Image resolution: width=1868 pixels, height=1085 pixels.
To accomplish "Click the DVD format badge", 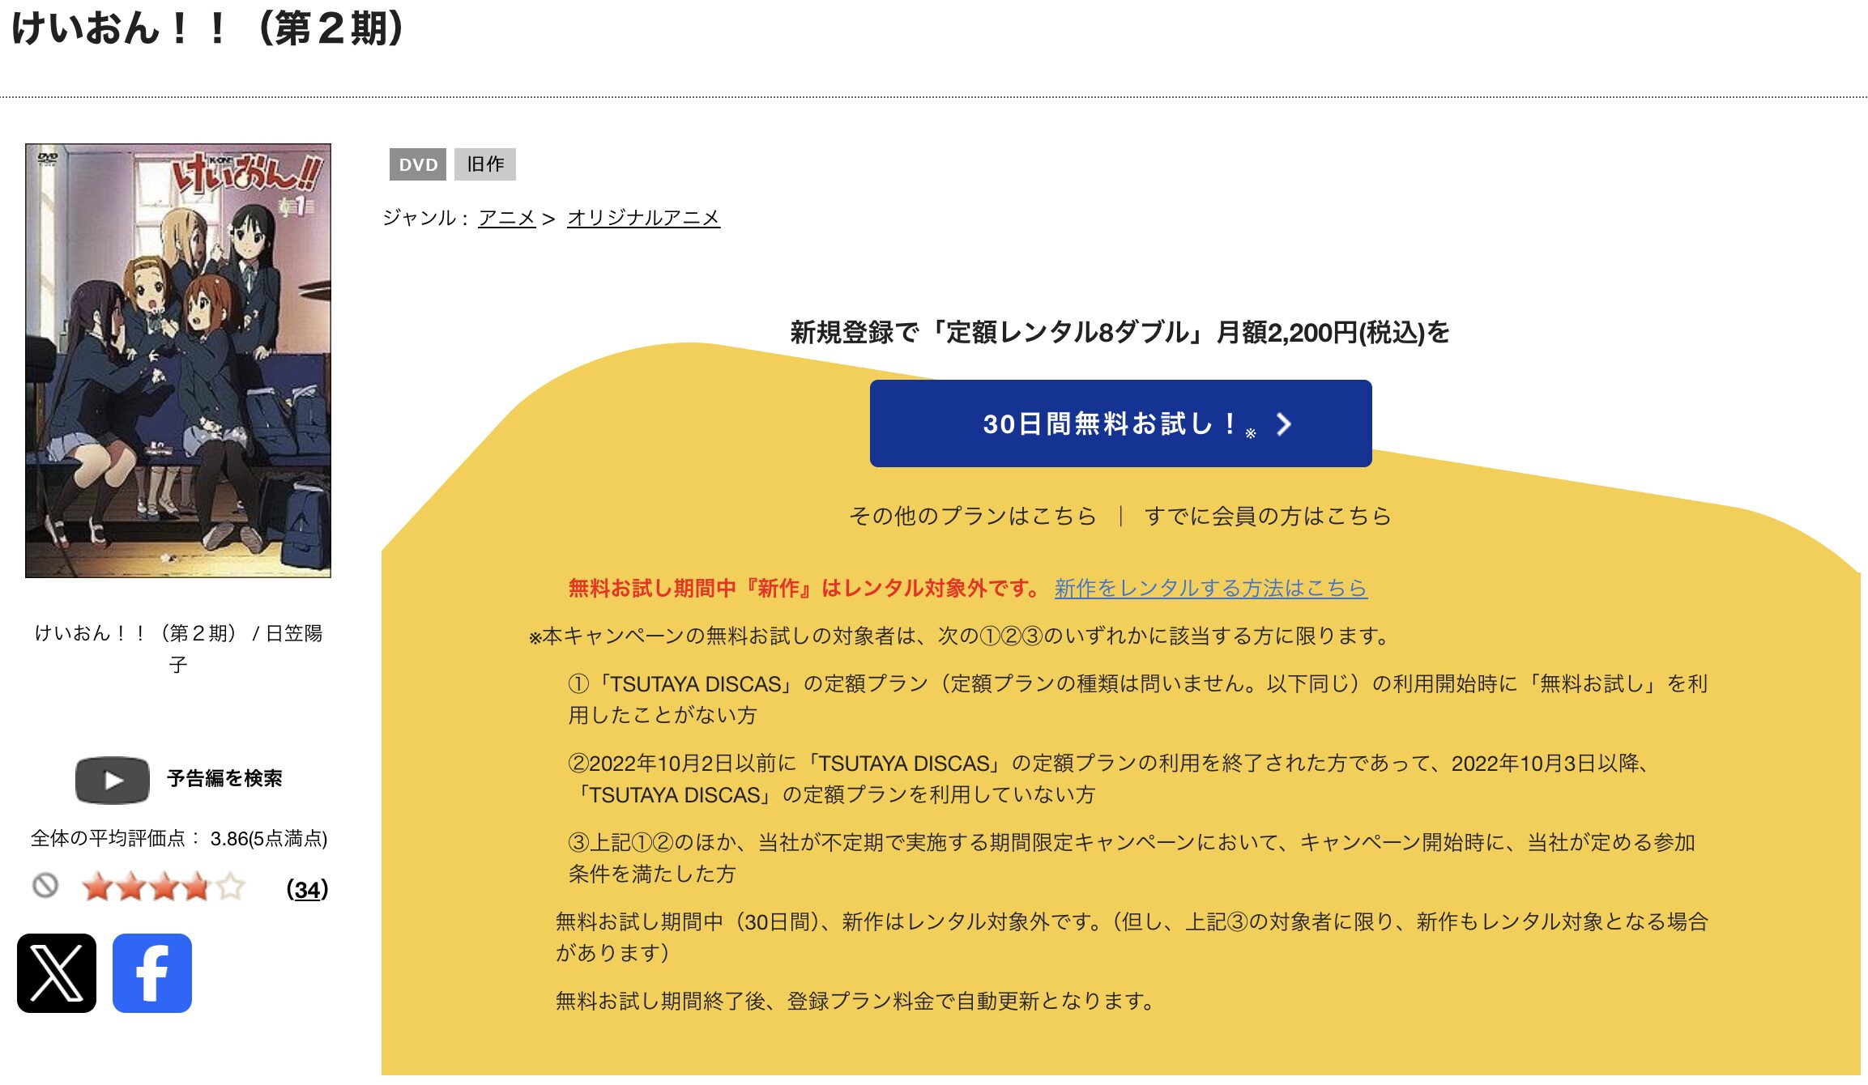I will 417,165.
